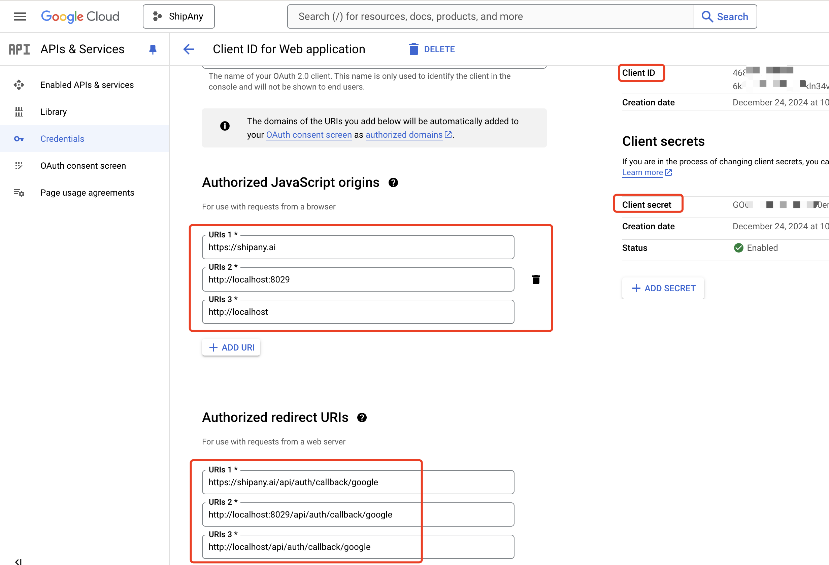This screenshot has width=829, height=565.
Task: Open help for Authorized JavaScript origins
Action: click(x=393, y=182)
